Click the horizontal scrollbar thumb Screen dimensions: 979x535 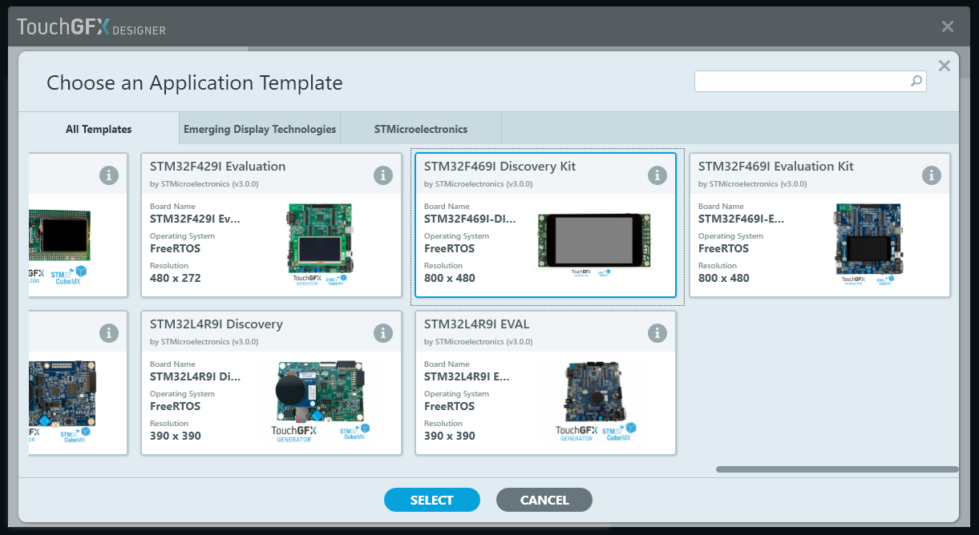pos(837,469)
